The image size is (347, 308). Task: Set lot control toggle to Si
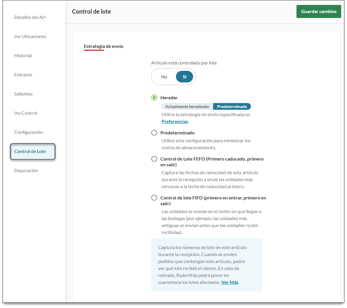[x=184, y=77]
